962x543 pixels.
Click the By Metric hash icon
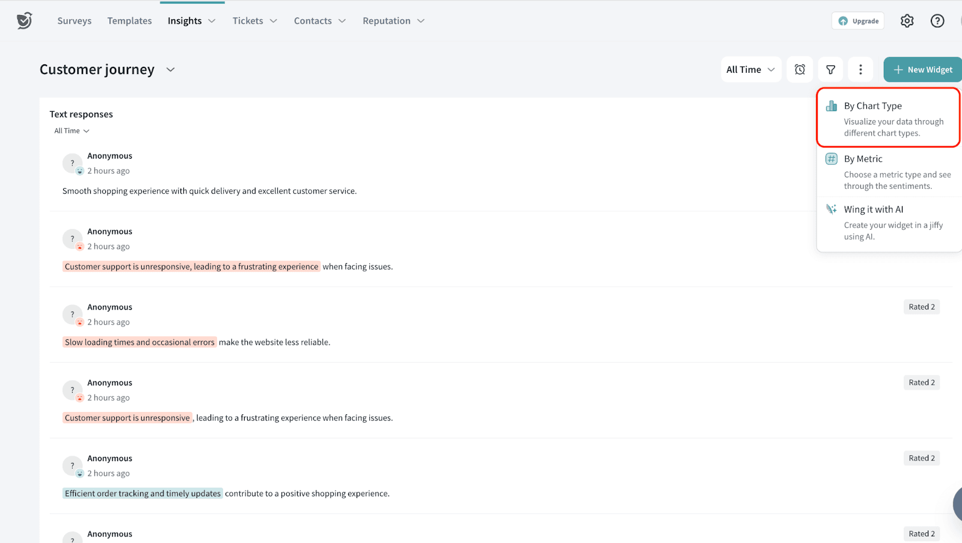click(831, 159)
